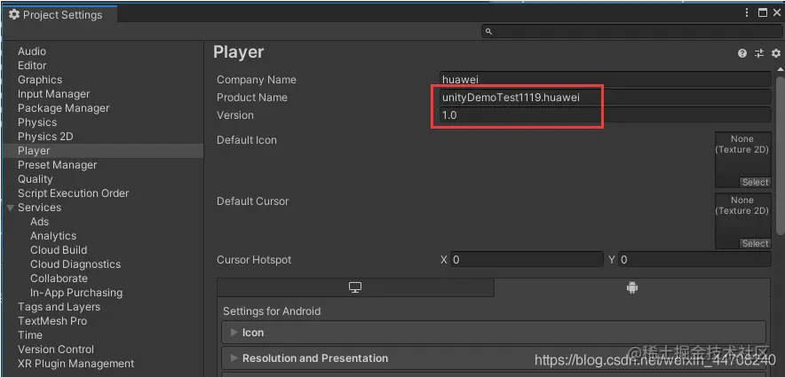
Task: Click the search field in Project Settings
Action: [631, 32]
